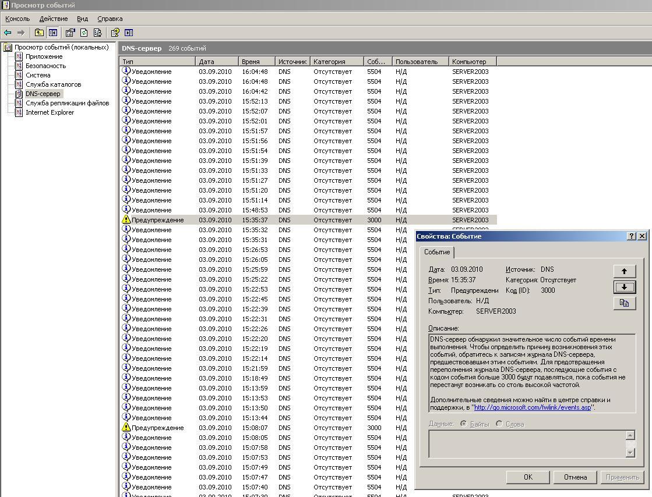Screen dimensions: 652x497
Task: Open the Вид menu
Action: tap(82, 19)
